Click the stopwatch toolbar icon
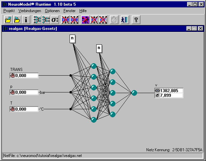206x161 pixels. point(115,20)
